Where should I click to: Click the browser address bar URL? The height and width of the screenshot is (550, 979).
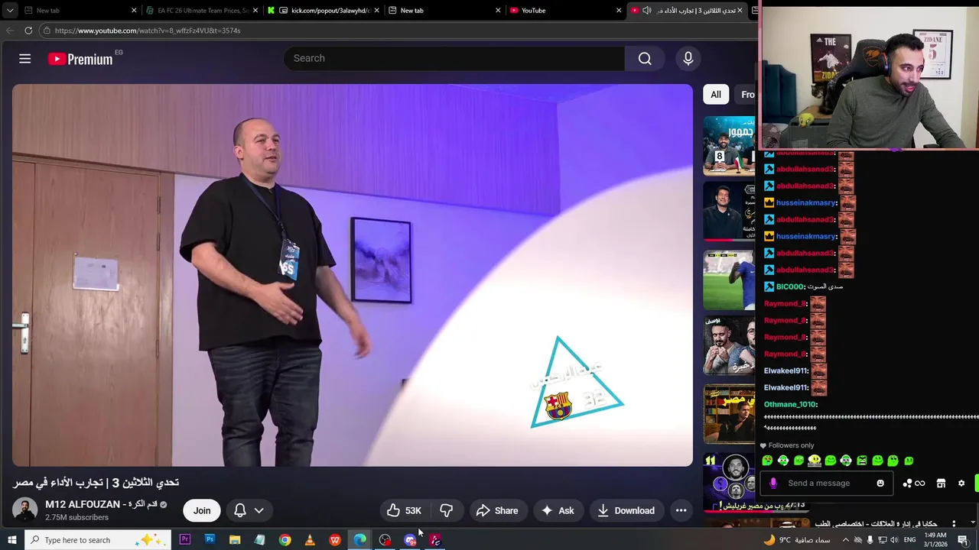(x=148, y=31)
